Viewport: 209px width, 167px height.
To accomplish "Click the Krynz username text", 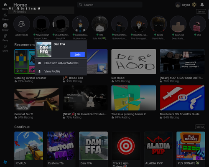I will [x=186, y=5].
